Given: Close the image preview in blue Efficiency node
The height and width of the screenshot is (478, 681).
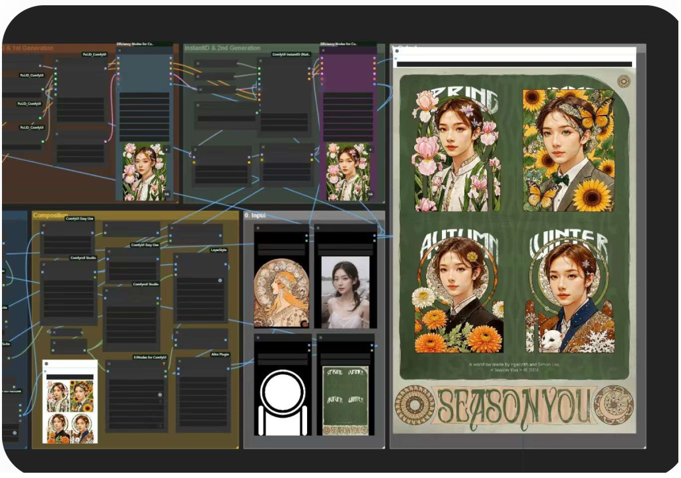Looking at the screenshot, I should click(166, 148).
